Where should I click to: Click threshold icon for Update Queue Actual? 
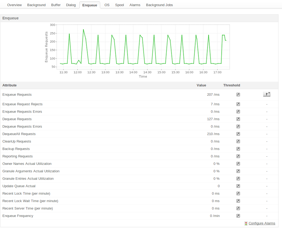pos(238,186)
